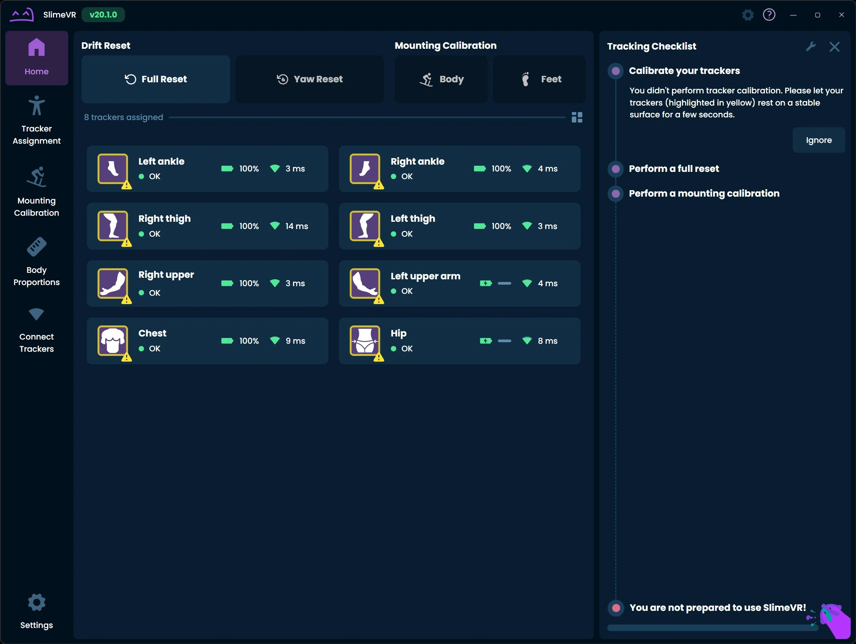Click Right thigh signal icon
856x644 pixels.
[275, 226]
